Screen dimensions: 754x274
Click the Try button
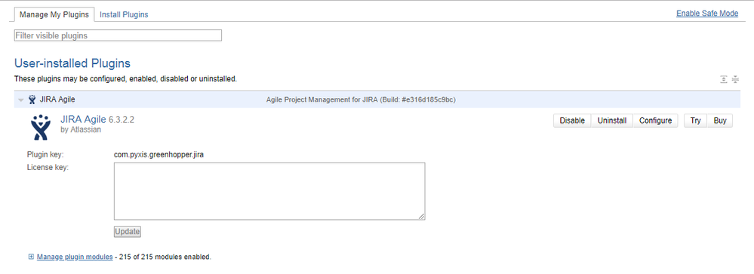click(695, 120)
